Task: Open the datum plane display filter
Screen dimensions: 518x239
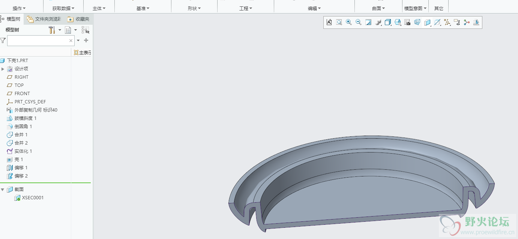Action: click(x=437, y=22)
